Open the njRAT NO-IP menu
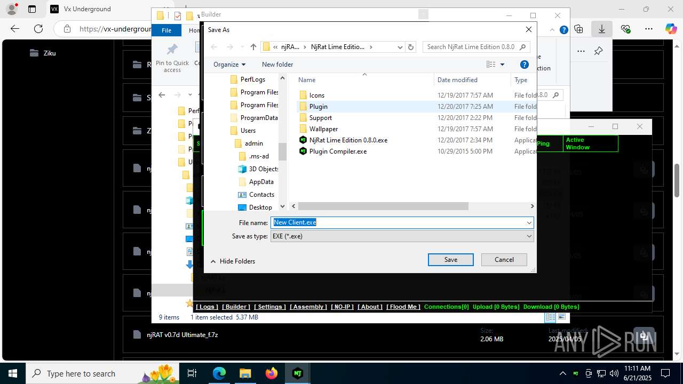Image resolution: width=683 pixels, height=384 pixels. tap(342, 307)
